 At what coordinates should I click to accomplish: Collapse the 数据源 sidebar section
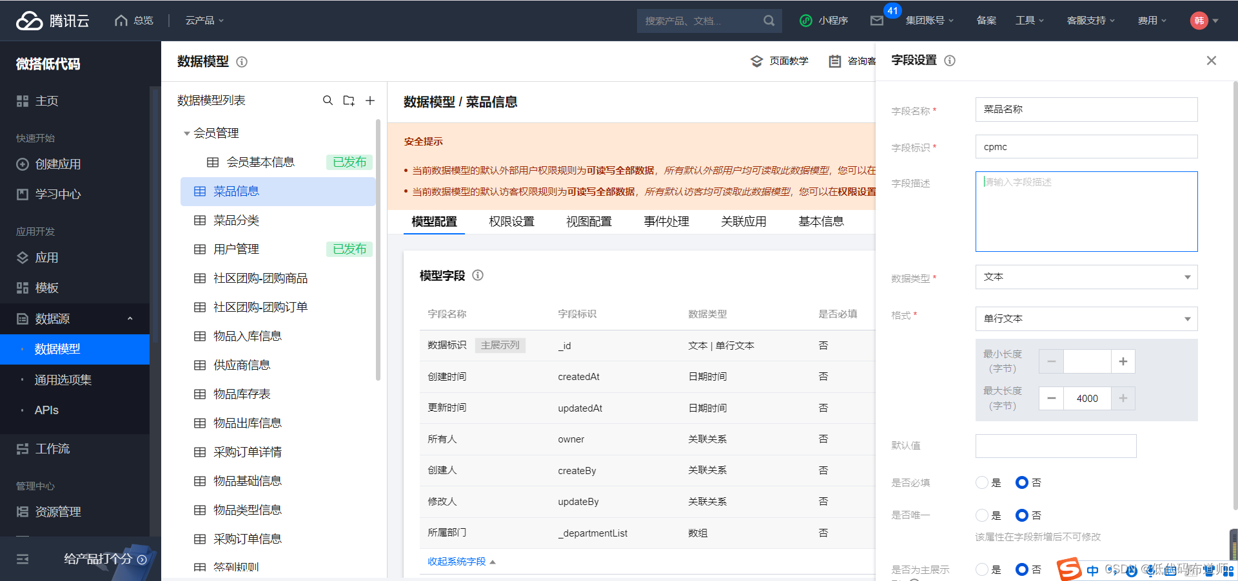point(130,319)
